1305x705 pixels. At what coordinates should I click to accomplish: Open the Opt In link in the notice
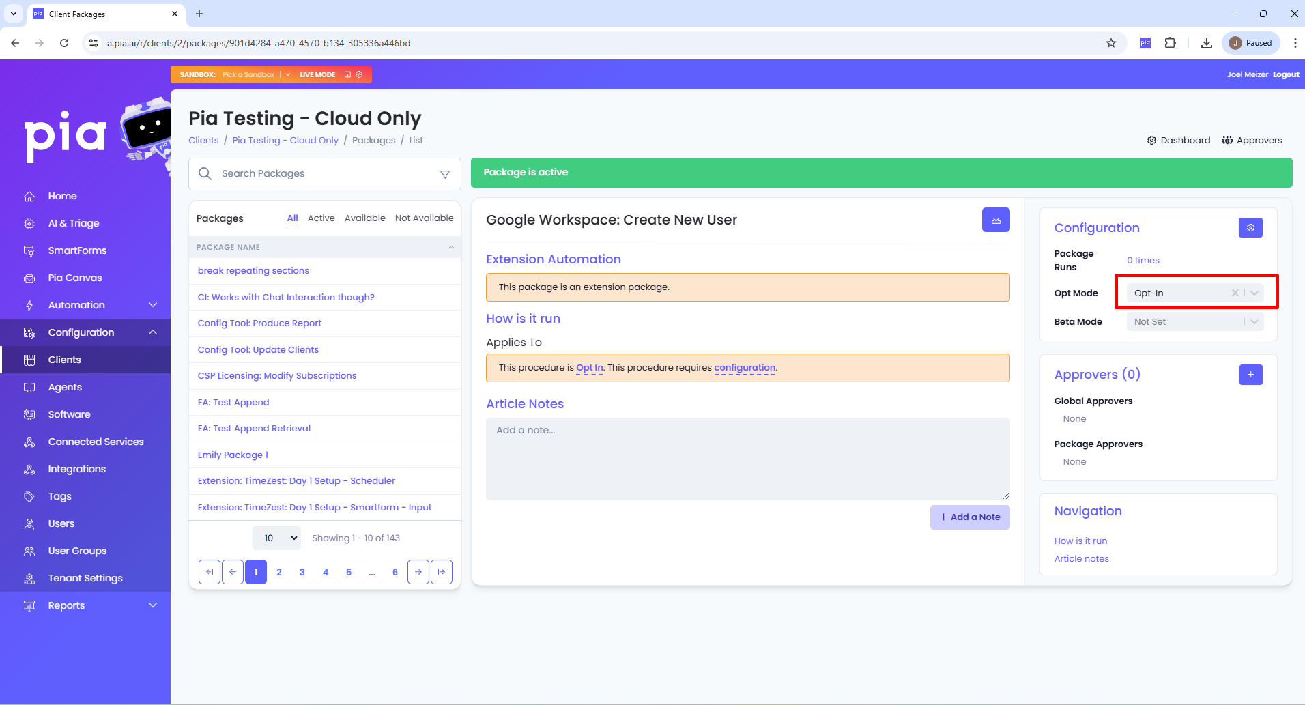click(590, 368)
